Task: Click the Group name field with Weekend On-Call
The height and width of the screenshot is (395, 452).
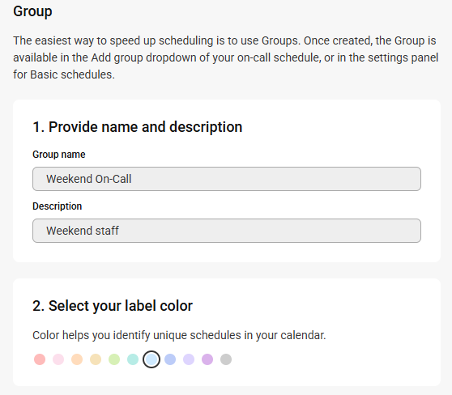Action: coord(227,179)
